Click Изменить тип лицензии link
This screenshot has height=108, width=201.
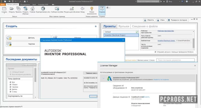click(x=161, y=80)
